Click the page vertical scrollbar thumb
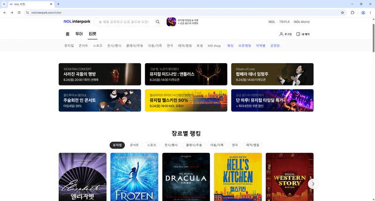This screenshot has width=375, height=201. pyautogui.click(x=373, y=38)
